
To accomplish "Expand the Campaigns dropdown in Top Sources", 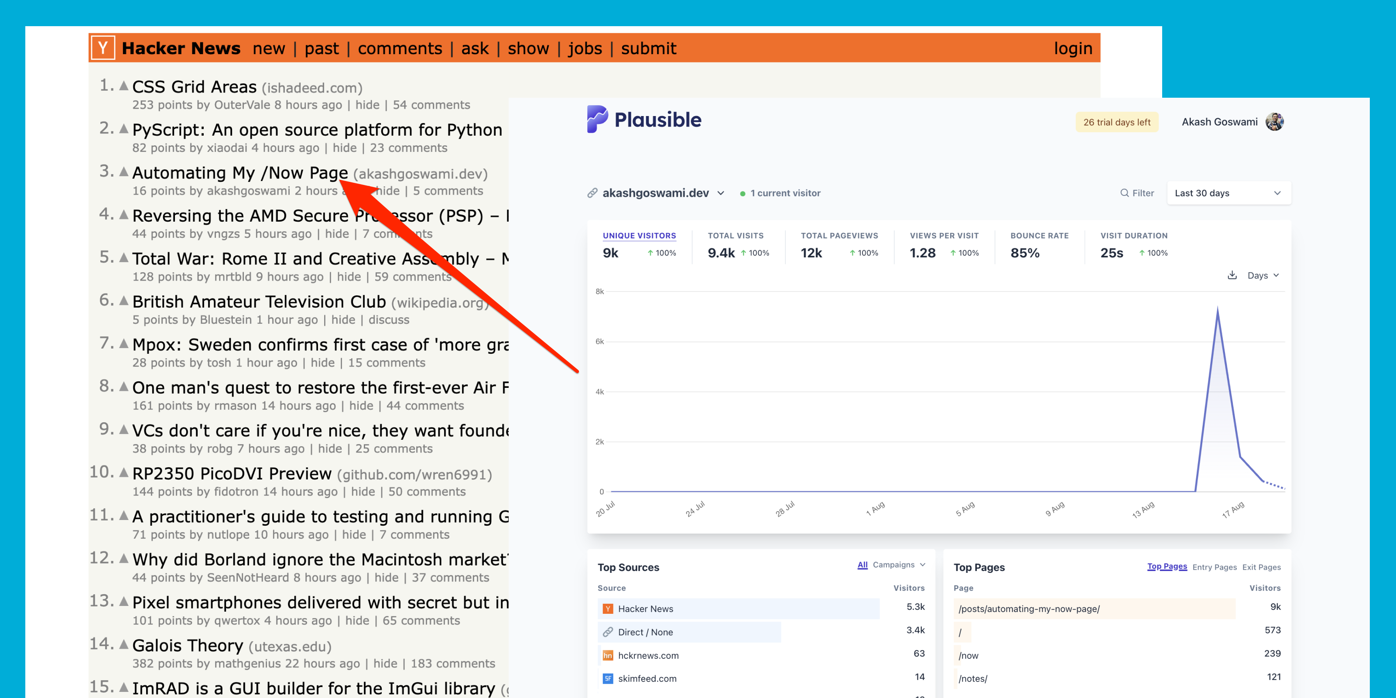I will click(x=899, y=565).
